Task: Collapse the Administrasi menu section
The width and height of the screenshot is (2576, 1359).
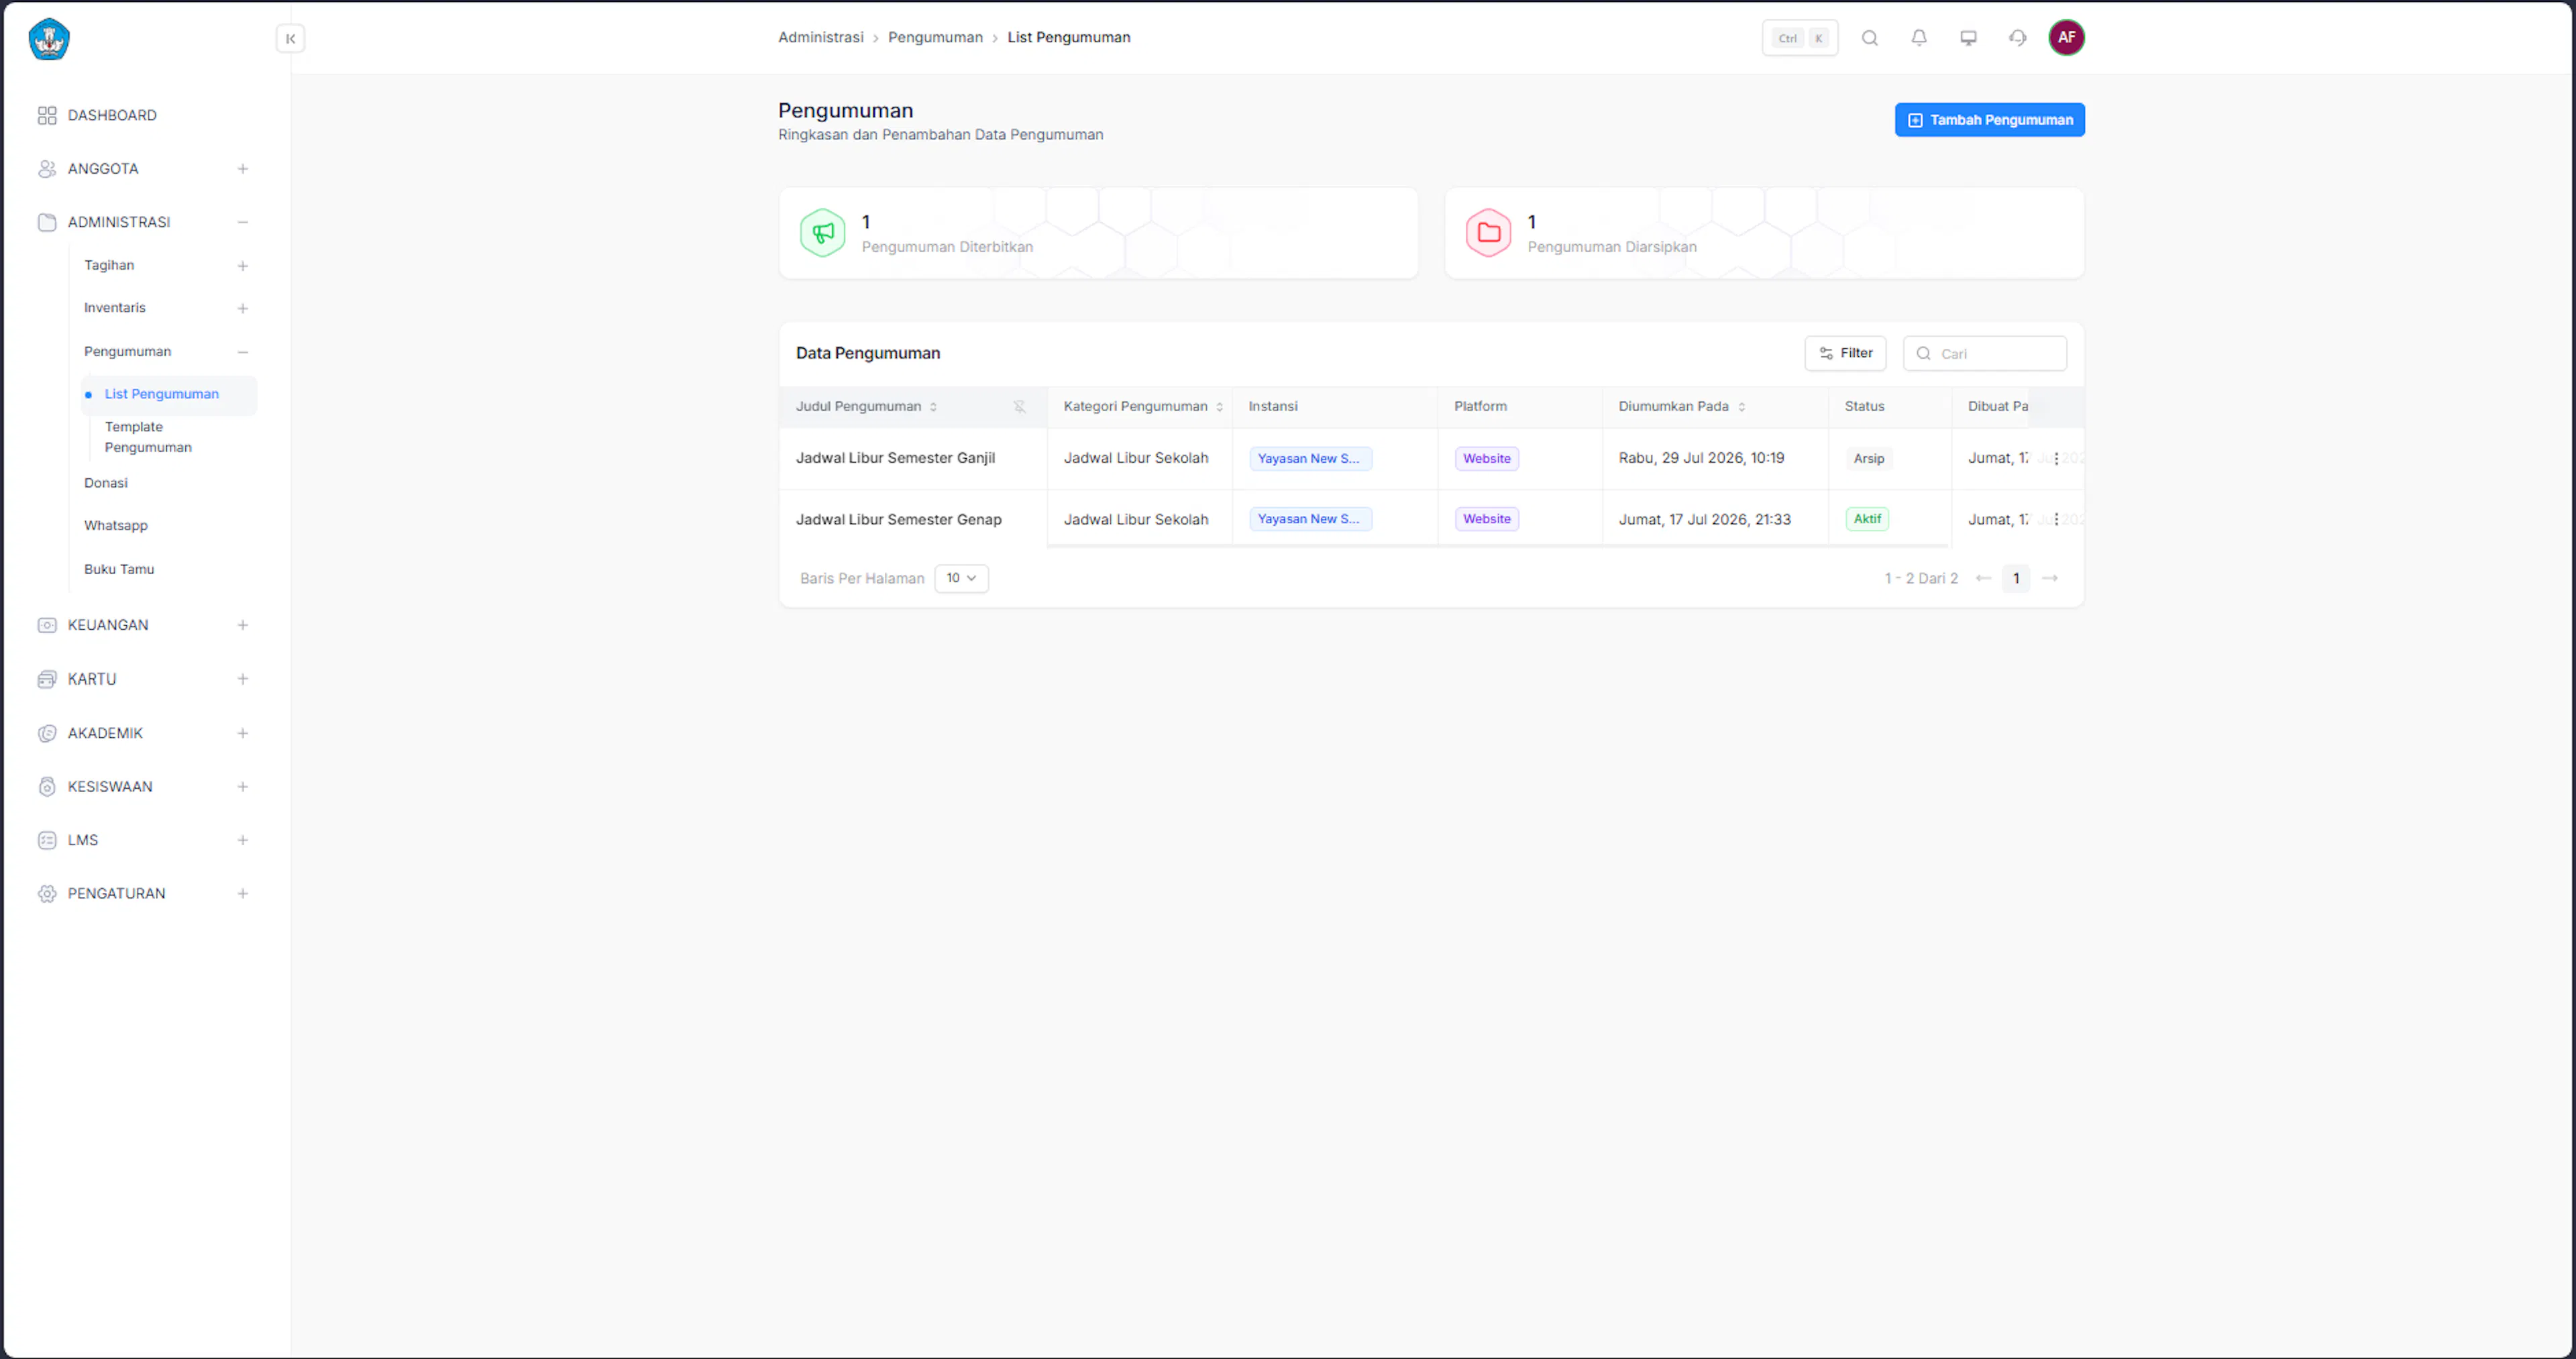Action: [242, 222]
